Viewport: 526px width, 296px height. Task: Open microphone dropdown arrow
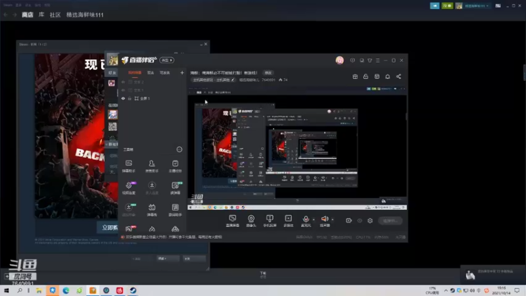[x=314, y=220]
